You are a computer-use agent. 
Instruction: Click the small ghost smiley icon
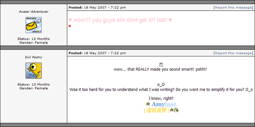pyautogui.click(x=161, y=65)
